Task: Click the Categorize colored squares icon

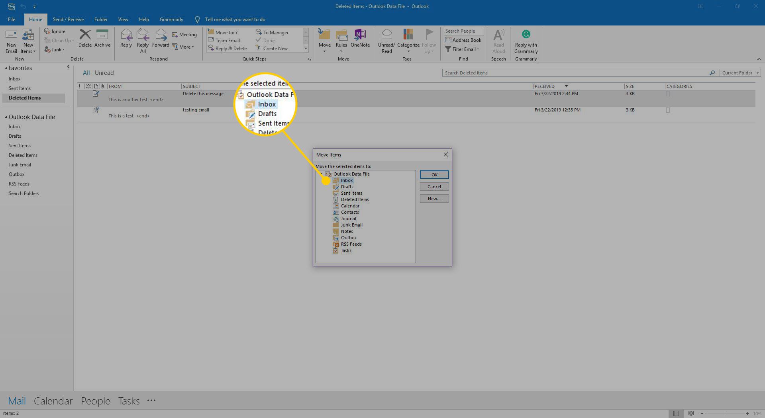Action: [408, 35]
